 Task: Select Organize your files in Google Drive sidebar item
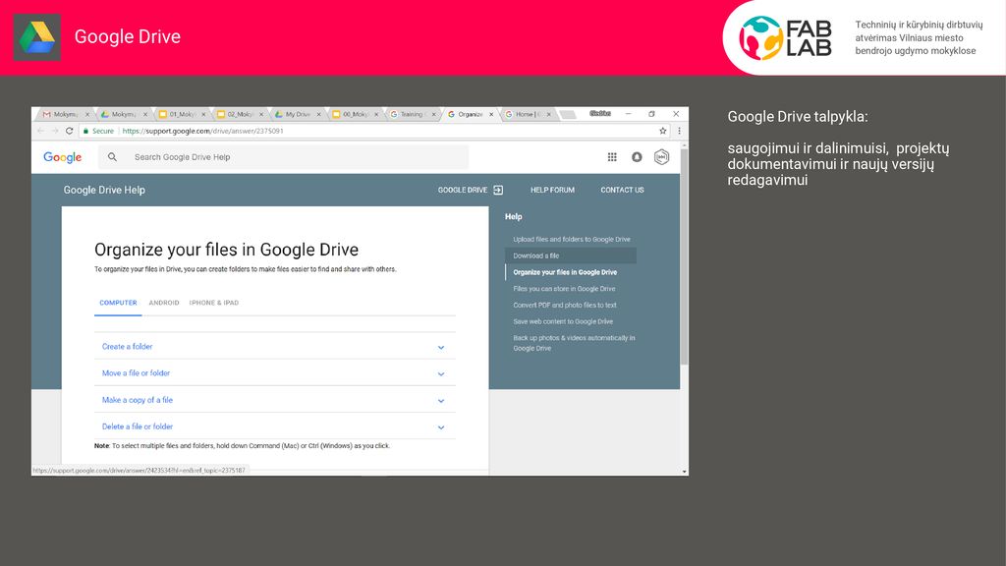point(565,272)
